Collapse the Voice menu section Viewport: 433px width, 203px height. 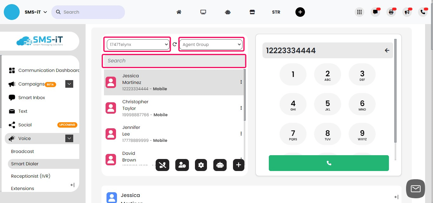click(x=69, y=138)
